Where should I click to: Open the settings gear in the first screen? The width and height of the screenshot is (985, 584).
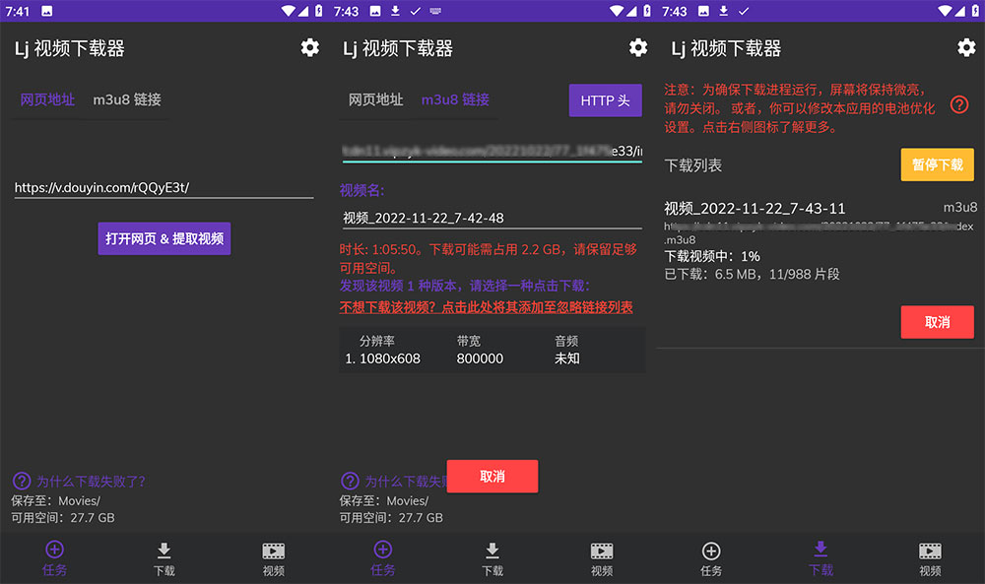(x=309, y=47)
